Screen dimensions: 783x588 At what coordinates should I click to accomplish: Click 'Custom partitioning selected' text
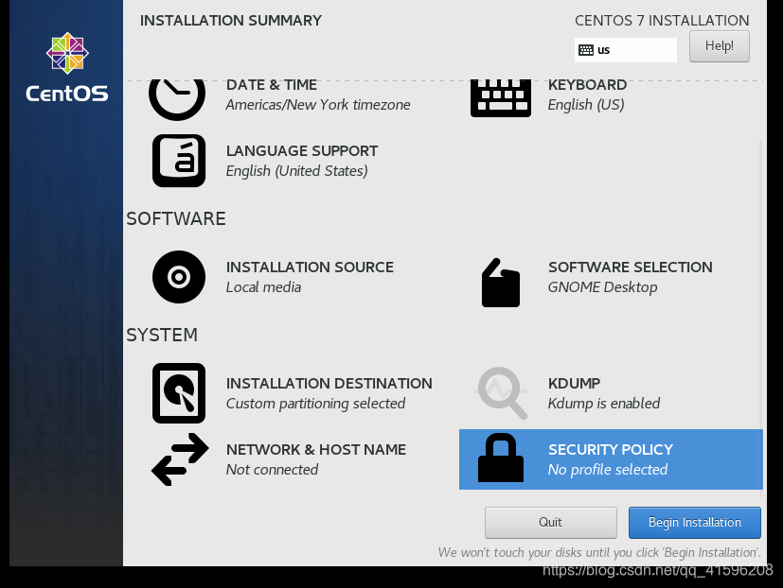tap(315, 404)
